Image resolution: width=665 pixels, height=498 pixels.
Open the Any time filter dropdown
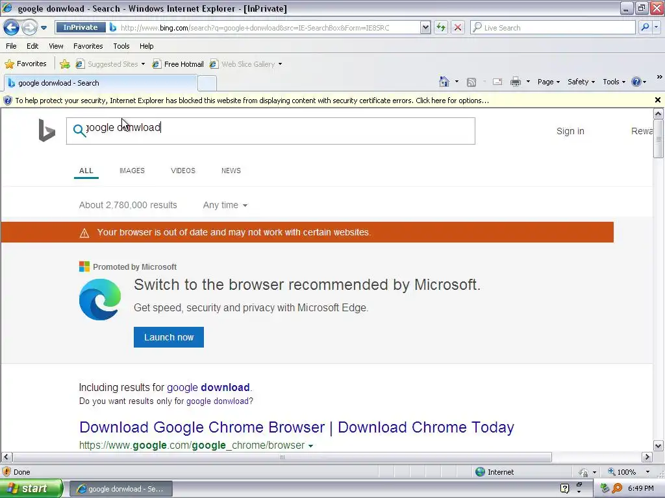pyautogui.click(x=225, y=206)
